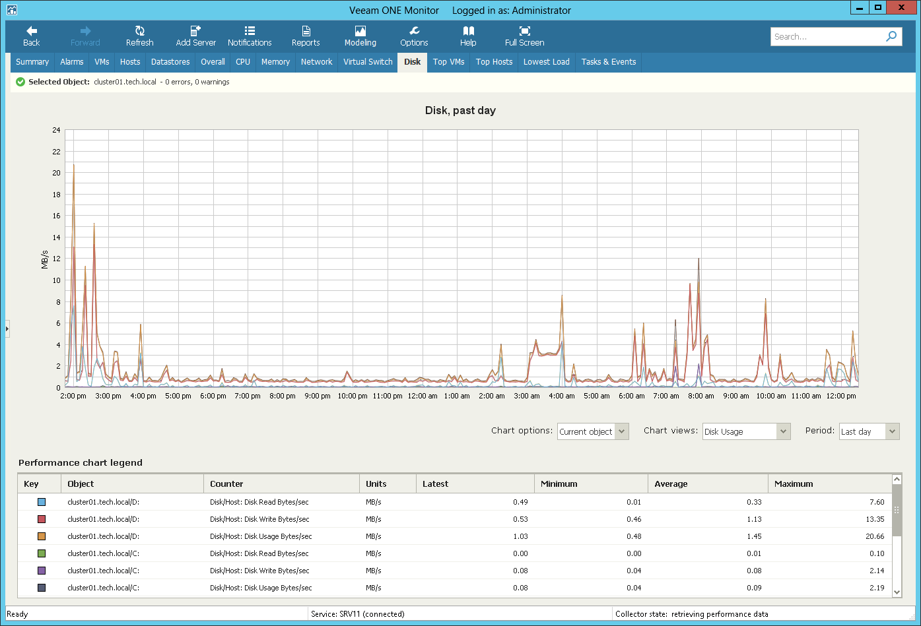The height and width of the screenshot is (626, 921).
Task: Click the search magnifier icon
Action: click(891, 36)
